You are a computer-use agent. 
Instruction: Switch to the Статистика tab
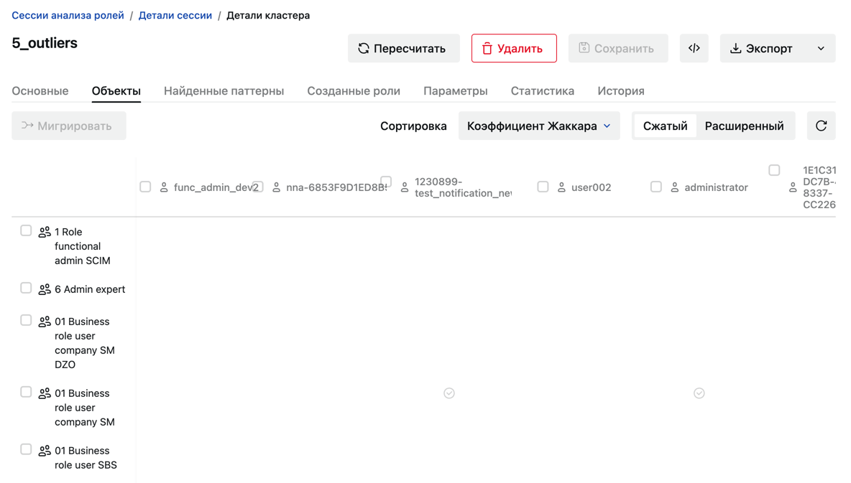(x=542, y=91)
